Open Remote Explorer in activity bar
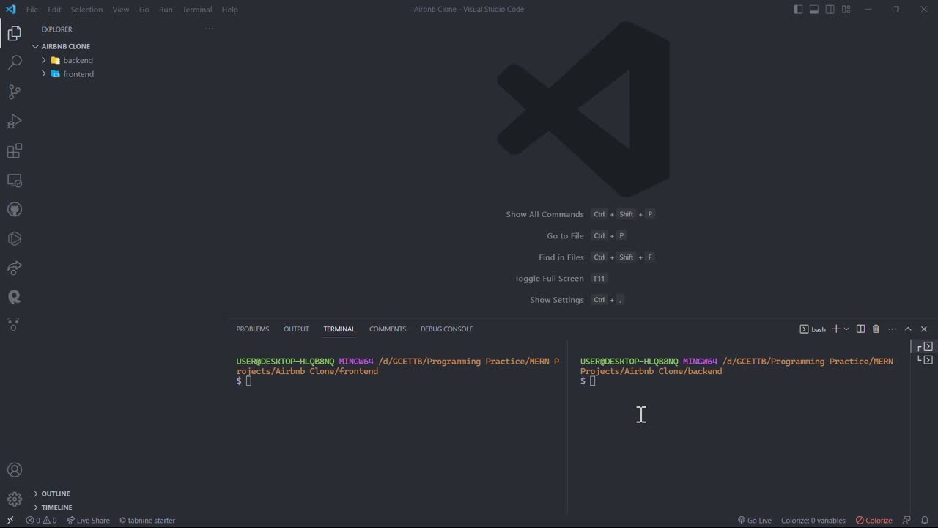The height and width of the screenshot is (528, 938). click(15, 180)
